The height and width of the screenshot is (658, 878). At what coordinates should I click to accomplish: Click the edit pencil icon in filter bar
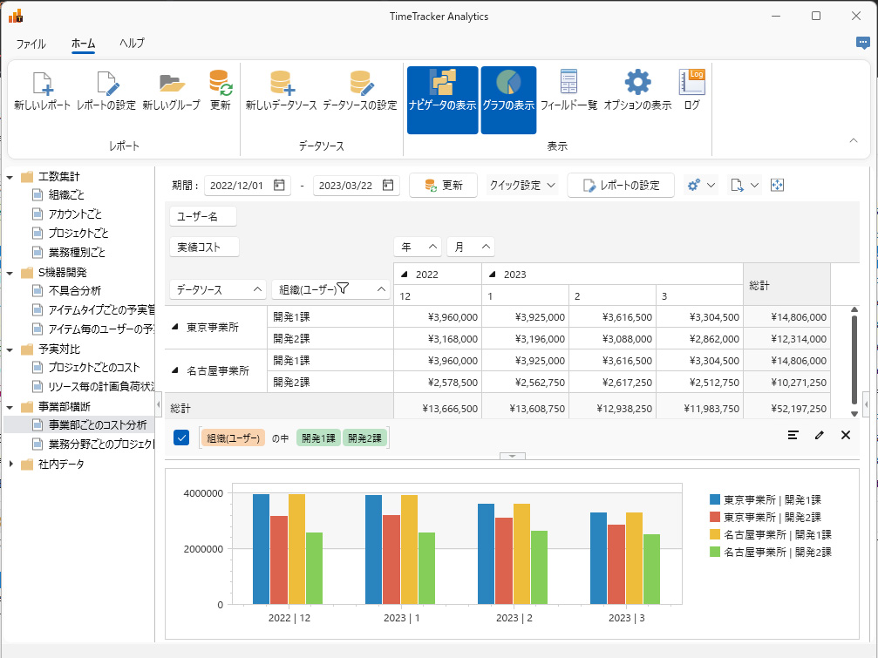(819, 435)
